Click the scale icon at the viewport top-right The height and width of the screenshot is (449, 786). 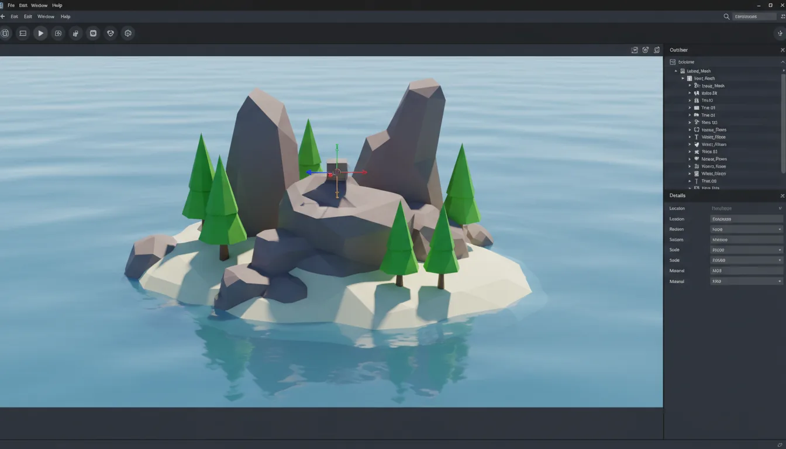[x=656, y=50]
